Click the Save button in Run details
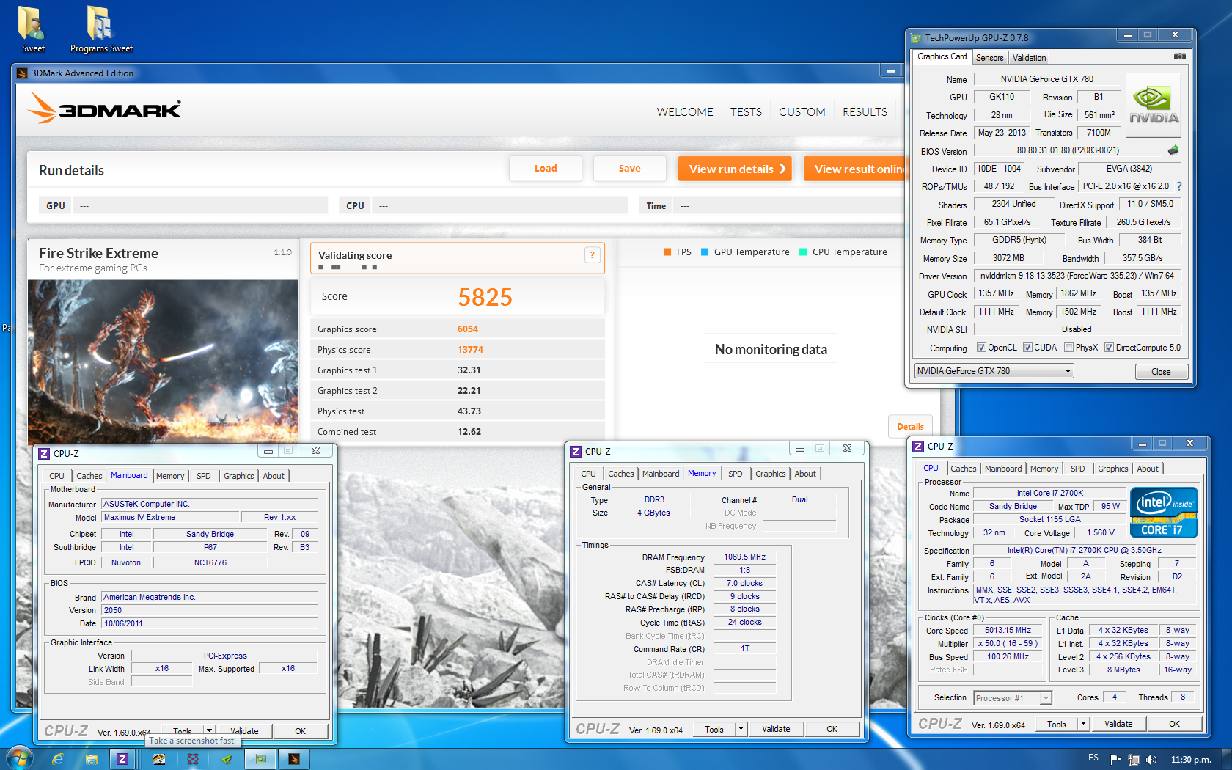Screen dimensions: 1232x770 629,169
